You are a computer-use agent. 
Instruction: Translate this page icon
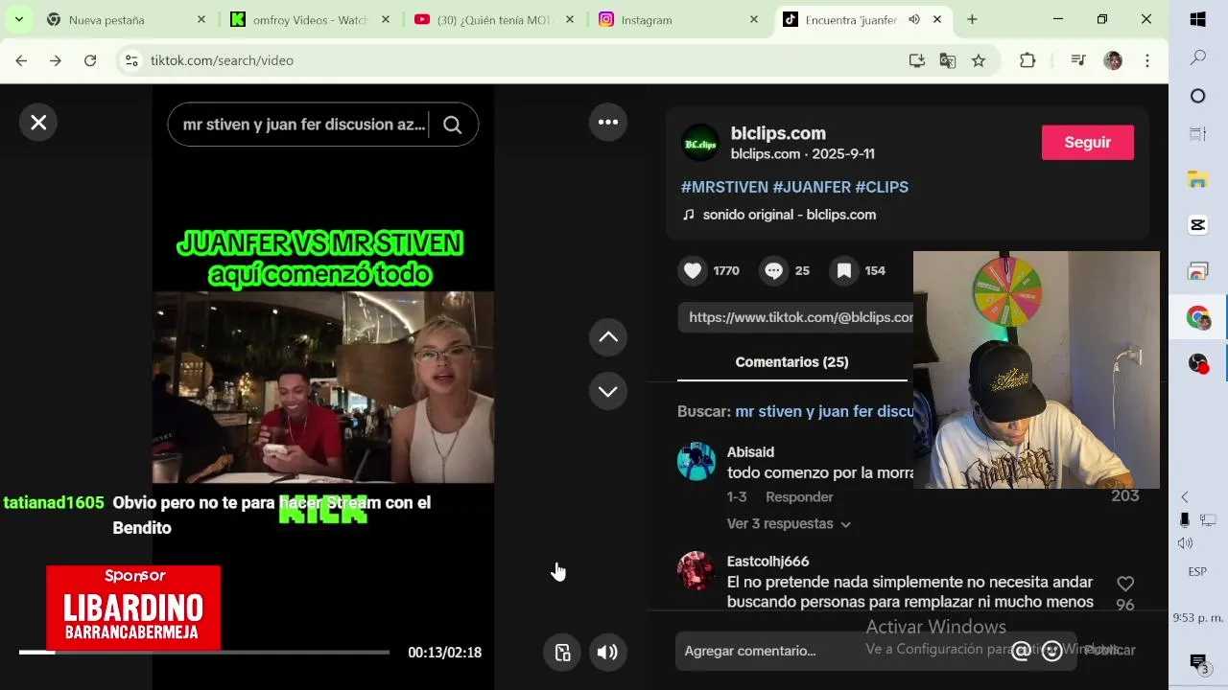tap(948, 60)
